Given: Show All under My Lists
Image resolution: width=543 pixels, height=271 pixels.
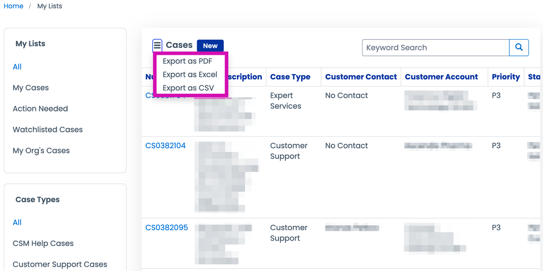Looking at the screenshot, I should (17, 66).
